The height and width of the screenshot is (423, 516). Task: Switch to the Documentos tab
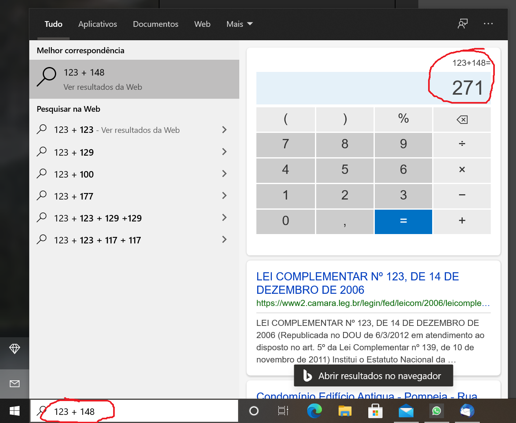155,24
